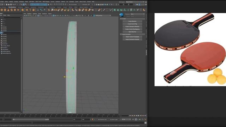This screenshot has width=226, height=127.
Task: Create a polygon disc from the shelf
Action: click(x=18, y=10)
